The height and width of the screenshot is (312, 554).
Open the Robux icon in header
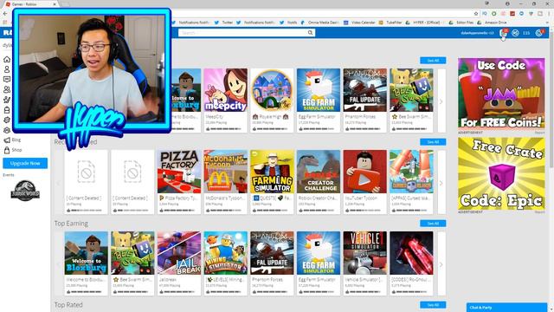coord(516,33)
